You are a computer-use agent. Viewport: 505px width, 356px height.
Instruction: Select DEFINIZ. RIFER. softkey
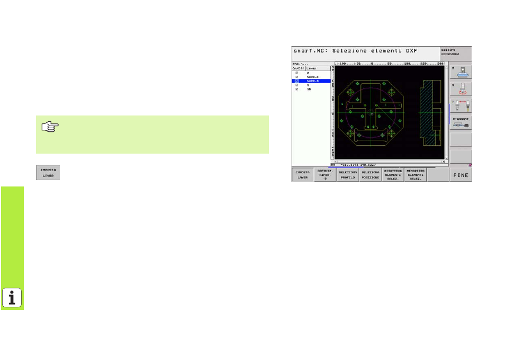pyautogui.click(x=325, y=175)
